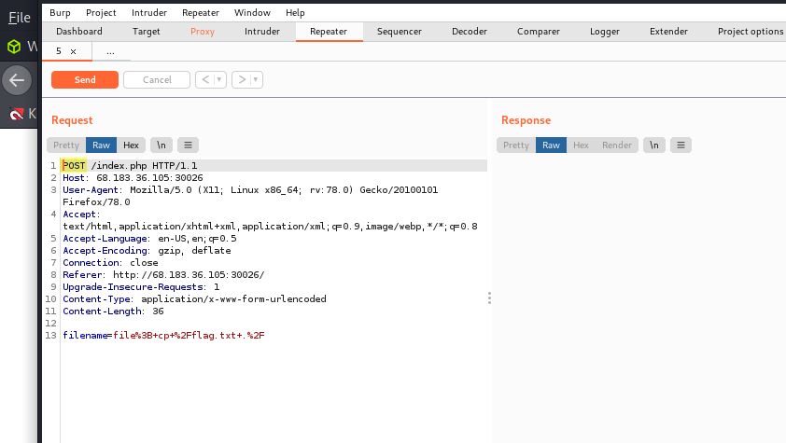
Task: Click the filename parameter body line
Action: coord(163,336)
